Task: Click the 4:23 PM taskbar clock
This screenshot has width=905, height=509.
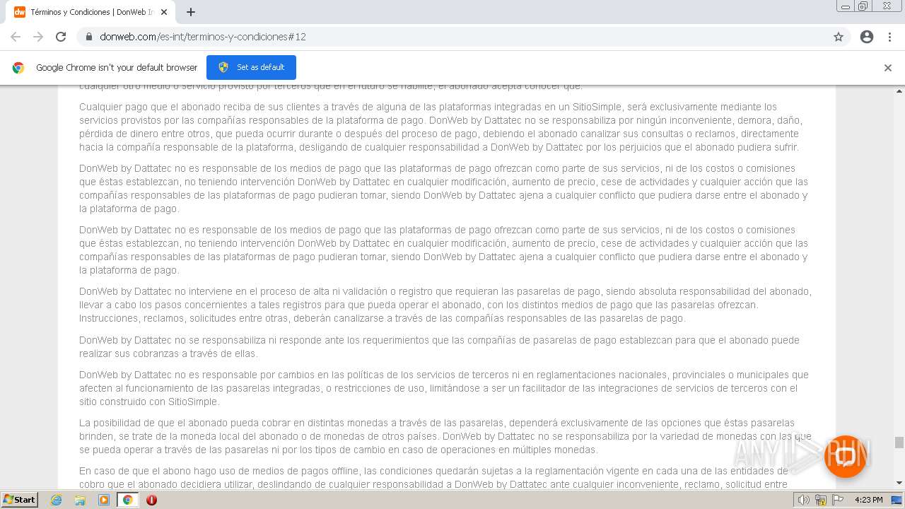Action: 868,500
